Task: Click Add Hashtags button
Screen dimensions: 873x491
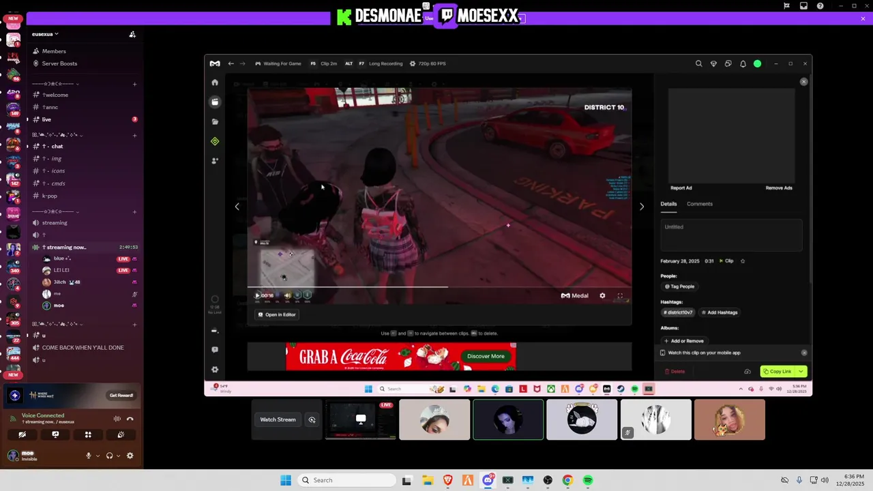Action: [x=720, y=312]
